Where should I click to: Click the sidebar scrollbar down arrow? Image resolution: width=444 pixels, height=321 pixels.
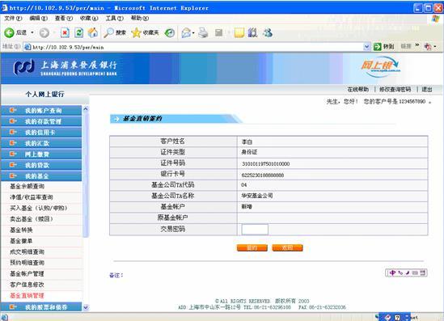(86, 307)
